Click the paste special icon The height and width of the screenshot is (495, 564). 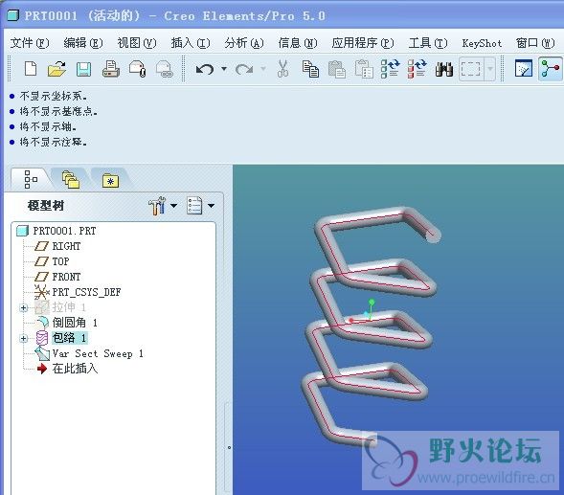click(363, 69)
